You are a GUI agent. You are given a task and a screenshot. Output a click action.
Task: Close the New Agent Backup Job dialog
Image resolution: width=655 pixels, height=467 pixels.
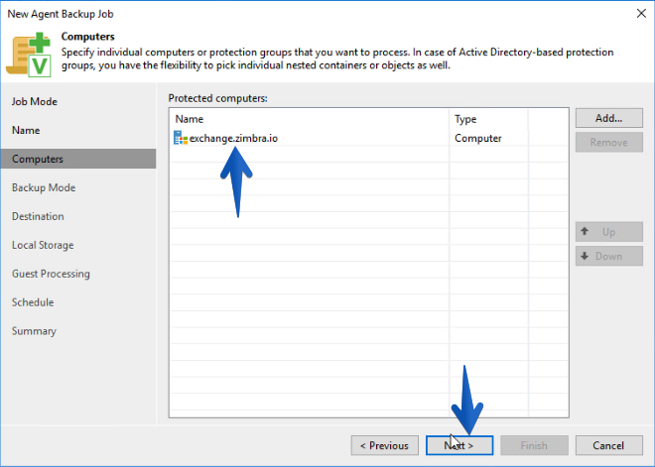coord(641,13)
